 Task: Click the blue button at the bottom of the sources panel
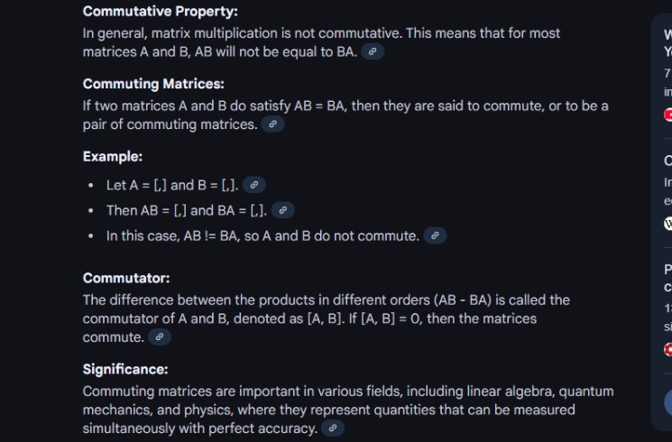coord(668,402)
